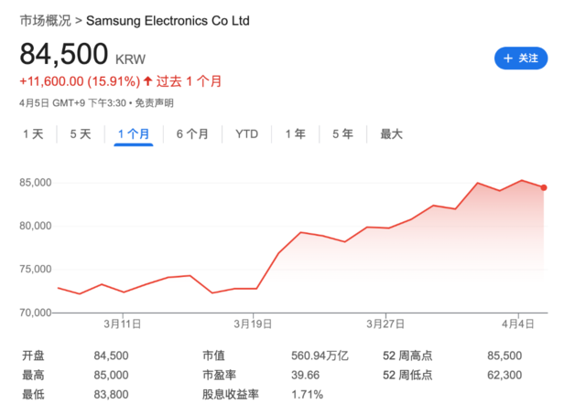Open the 免责声明 disclaimer link

click(155, 103)
